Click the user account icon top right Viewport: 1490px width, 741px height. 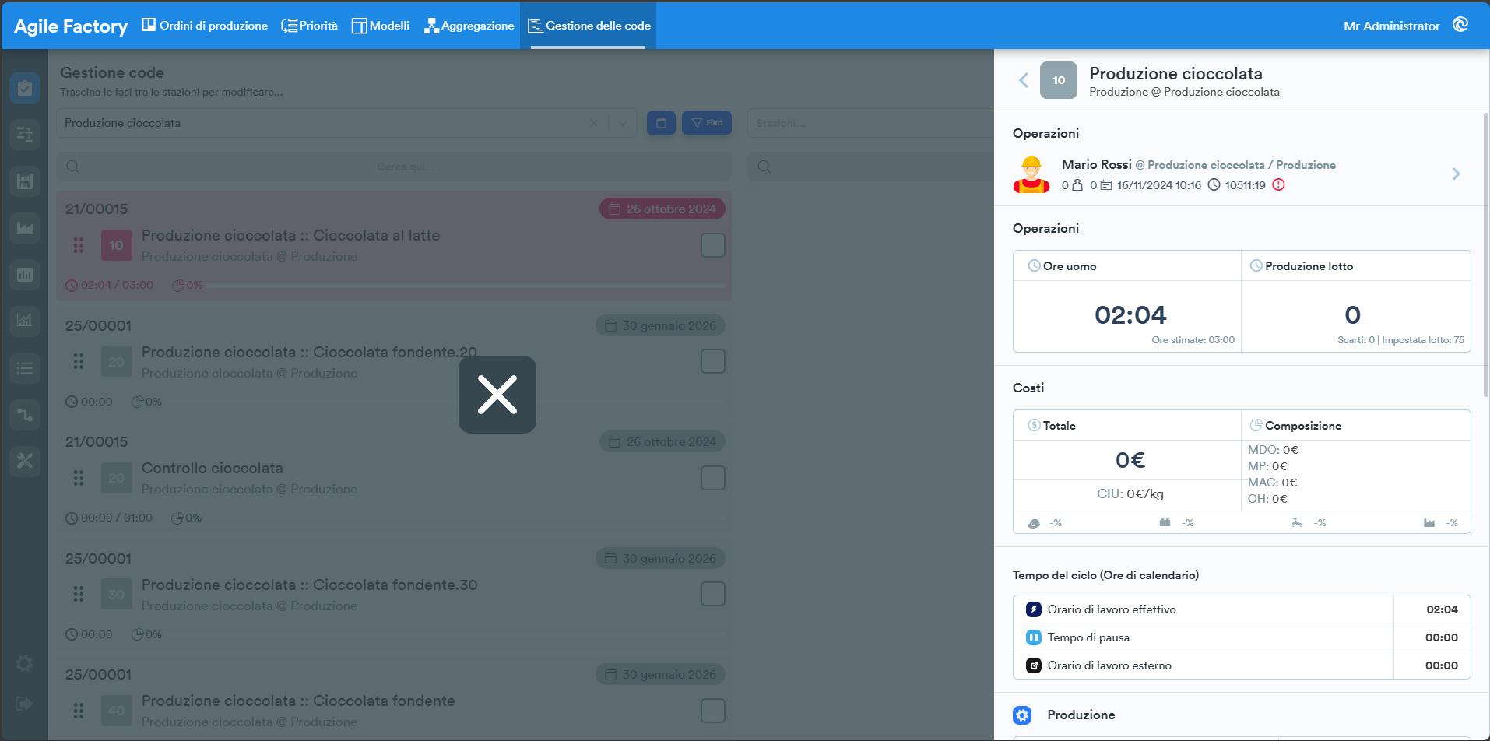(1460, 25)
